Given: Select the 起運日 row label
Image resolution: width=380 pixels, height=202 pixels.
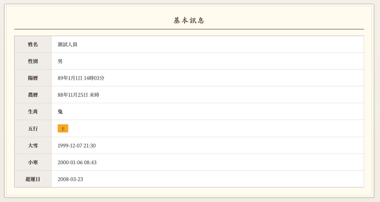Looking at the screenshot, I should pyautogui.click(x=33, y=179).
